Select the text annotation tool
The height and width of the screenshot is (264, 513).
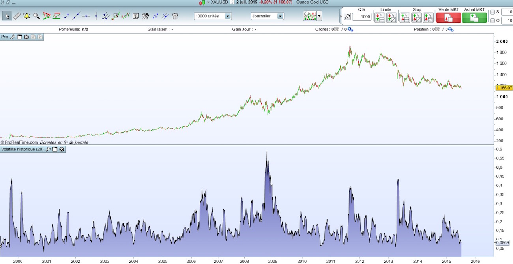(x=135, y=16)
